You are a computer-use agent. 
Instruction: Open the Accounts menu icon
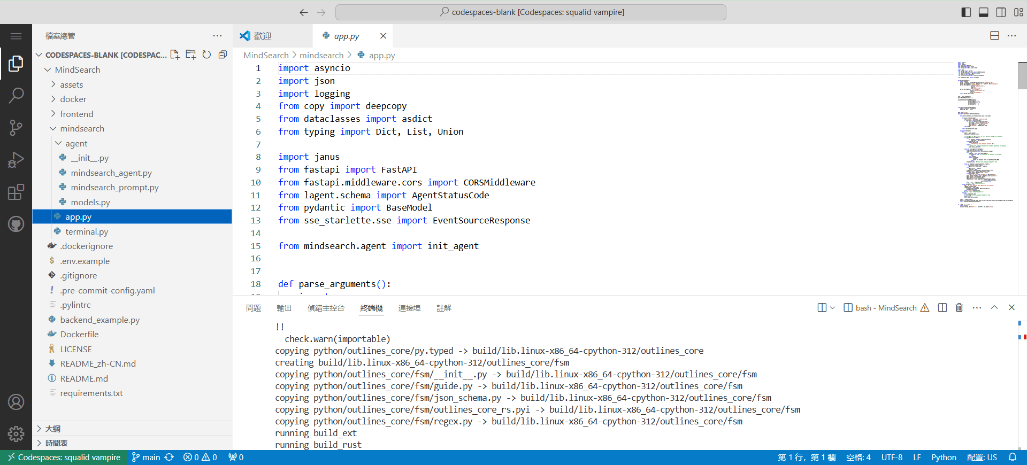click(x=16, y=402)
